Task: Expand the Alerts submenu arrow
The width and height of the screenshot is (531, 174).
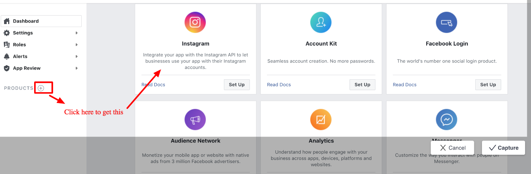Action: pos(76,57)
